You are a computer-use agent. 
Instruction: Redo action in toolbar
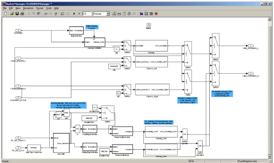pyautogui.click(x=67, y=14)
